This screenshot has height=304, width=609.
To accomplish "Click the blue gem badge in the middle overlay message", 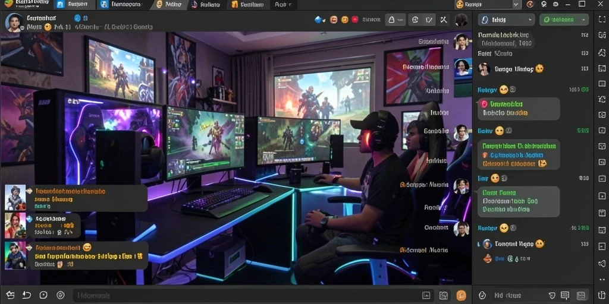I will pos(30,218).
